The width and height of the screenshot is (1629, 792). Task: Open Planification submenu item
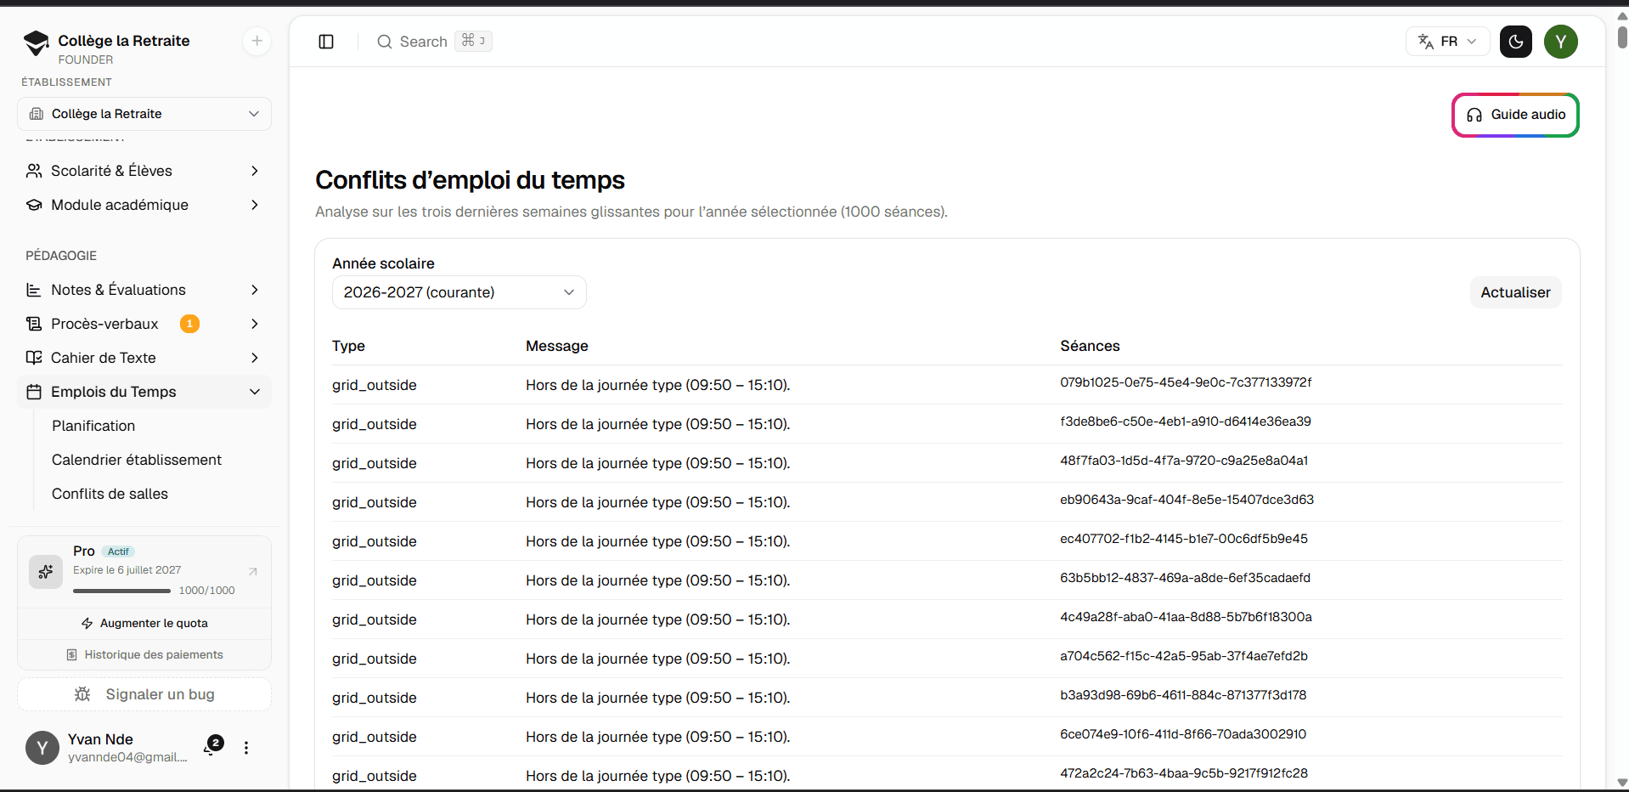pyautogui.click(x=93, y=426)
